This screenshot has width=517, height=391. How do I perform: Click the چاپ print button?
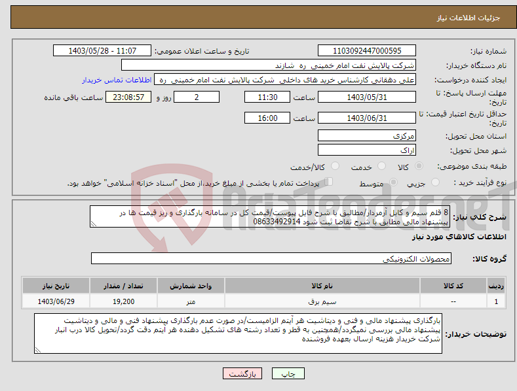pyautogui.click(x=288, y=373)
